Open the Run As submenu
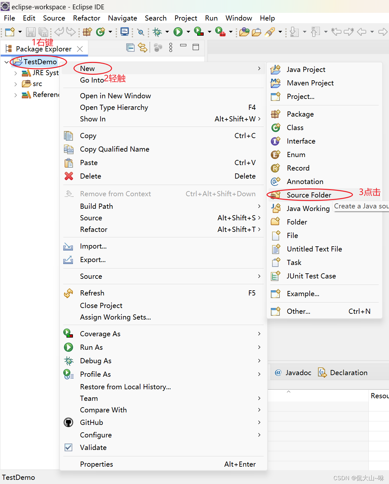This screenshot has width=389, height=484. [x=163, y=347]
